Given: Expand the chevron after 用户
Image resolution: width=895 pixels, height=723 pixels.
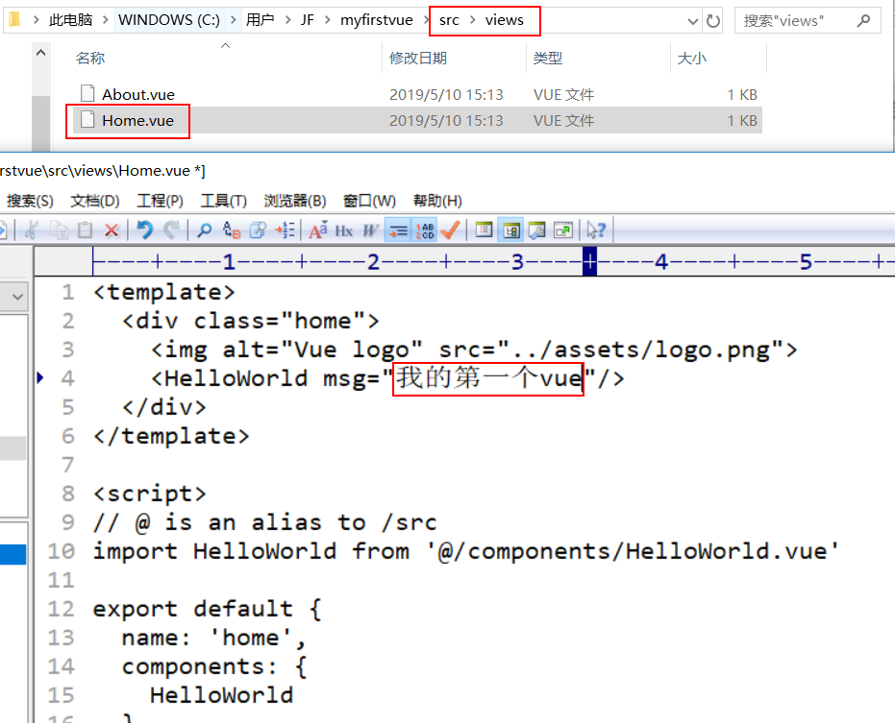Looking at the screenshot, I should pos(287,20).
